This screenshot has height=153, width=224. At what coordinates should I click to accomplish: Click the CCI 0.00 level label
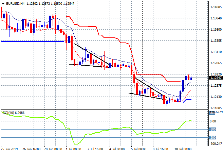pos(213,121)
